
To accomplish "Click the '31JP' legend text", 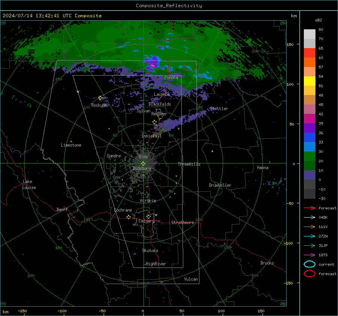I will (323, 245).
